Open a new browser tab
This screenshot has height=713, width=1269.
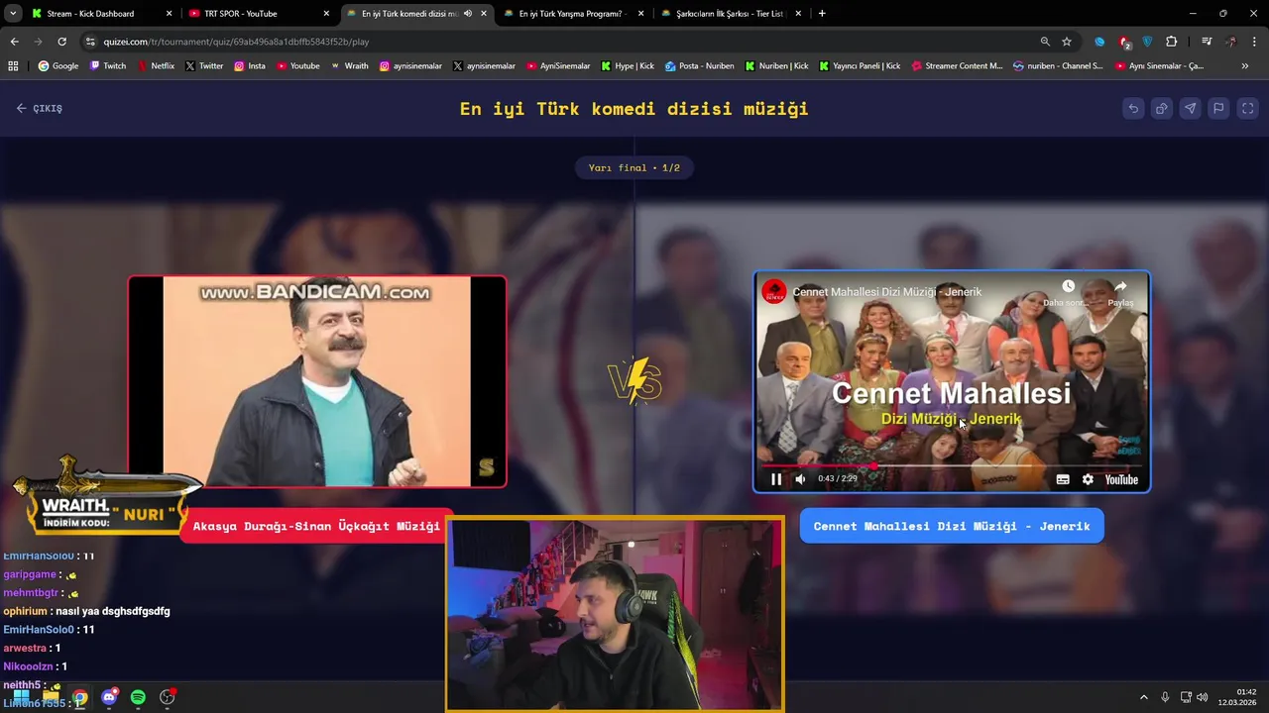click(822, 14)
